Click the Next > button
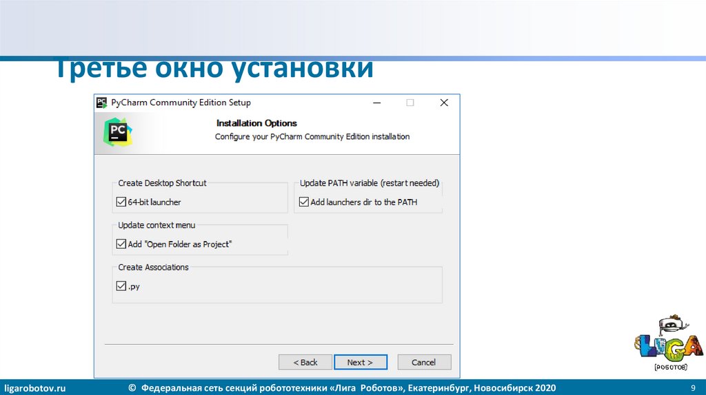Viewport: 706px width, 395px height. click(x=360, y=362)
